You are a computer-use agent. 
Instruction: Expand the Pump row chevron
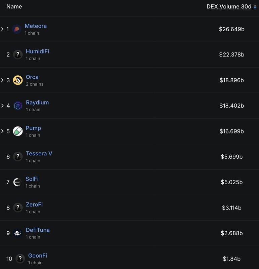coord(2,131)
